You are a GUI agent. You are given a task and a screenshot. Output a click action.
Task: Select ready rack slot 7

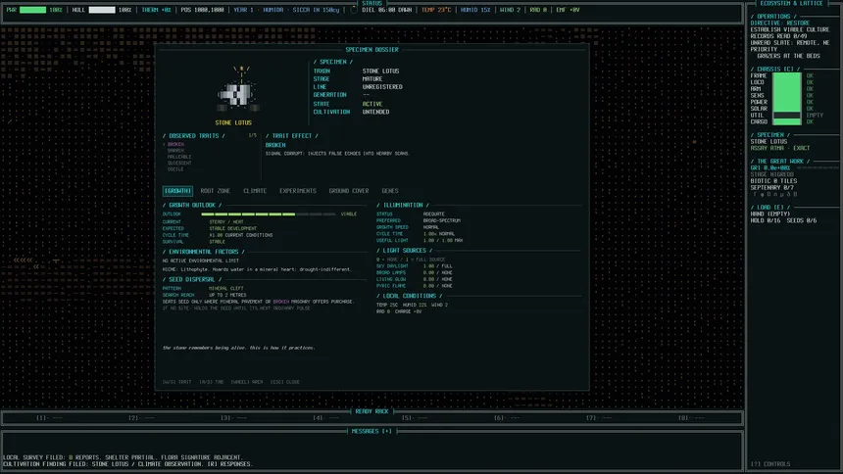coord(599,417)
